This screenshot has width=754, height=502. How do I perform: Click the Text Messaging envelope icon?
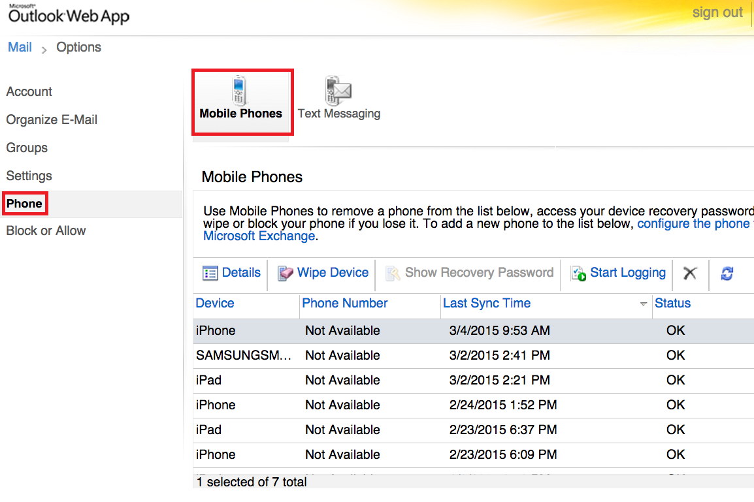[338, 90]
